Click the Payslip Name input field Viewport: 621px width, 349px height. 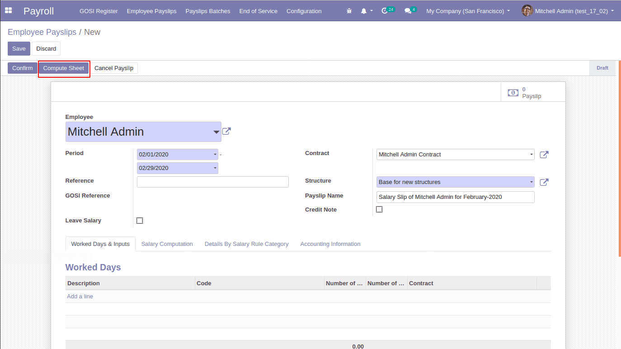click(x=456, y=197)
